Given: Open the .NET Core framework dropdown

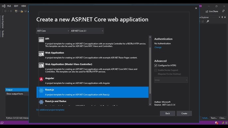Looking at the screenshot, I should (x=53, y=31).
